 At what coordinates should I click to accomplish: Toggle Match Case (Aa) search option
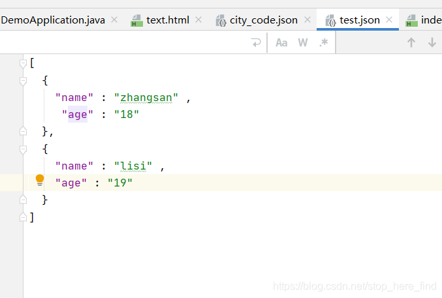click(x=281, y=42)
